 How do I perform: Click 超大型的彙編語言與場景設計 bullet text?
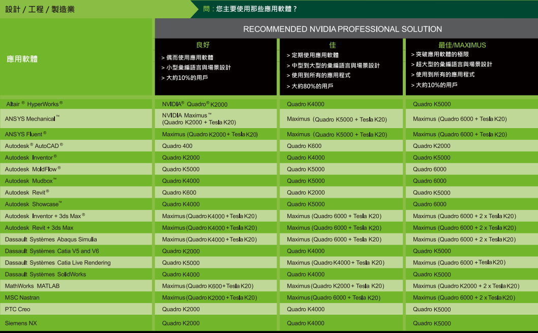pos(454,64)
